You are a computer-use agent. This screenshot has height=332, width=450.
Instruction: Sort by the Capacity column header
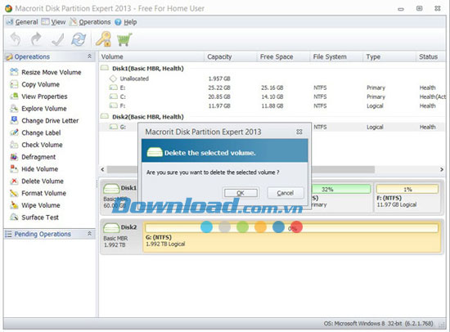point(230,56)
